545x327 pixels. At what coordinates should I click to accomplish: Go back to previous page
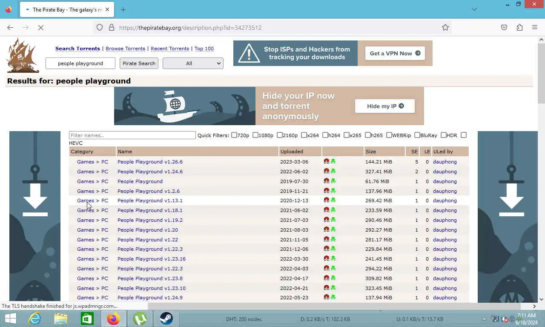[10, 28]
